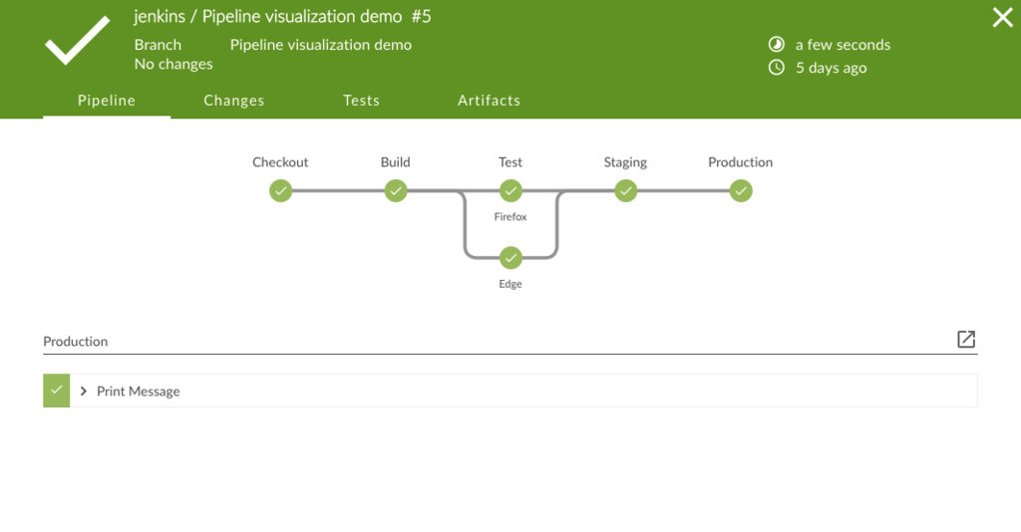Click the Staging stage node
The height and width of the screenshot is (532, 1021).
click(625, 190)
